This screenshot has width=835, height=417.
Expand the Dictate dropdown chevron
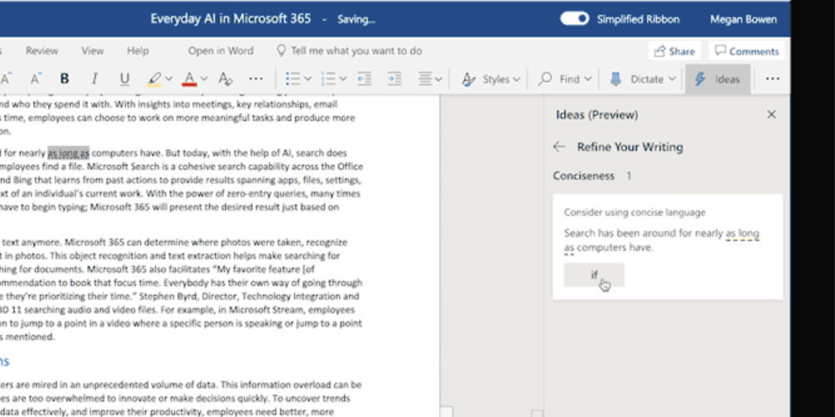[x=672, y=79]
